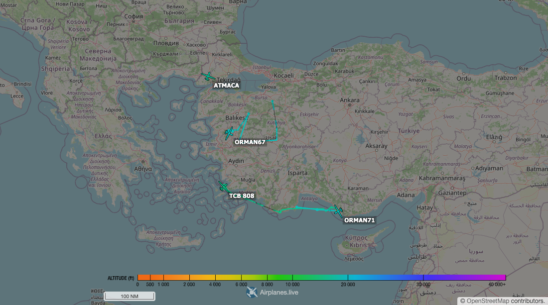Click the Adıyaman city label
The image size is (548, 305).
(489, 168)
